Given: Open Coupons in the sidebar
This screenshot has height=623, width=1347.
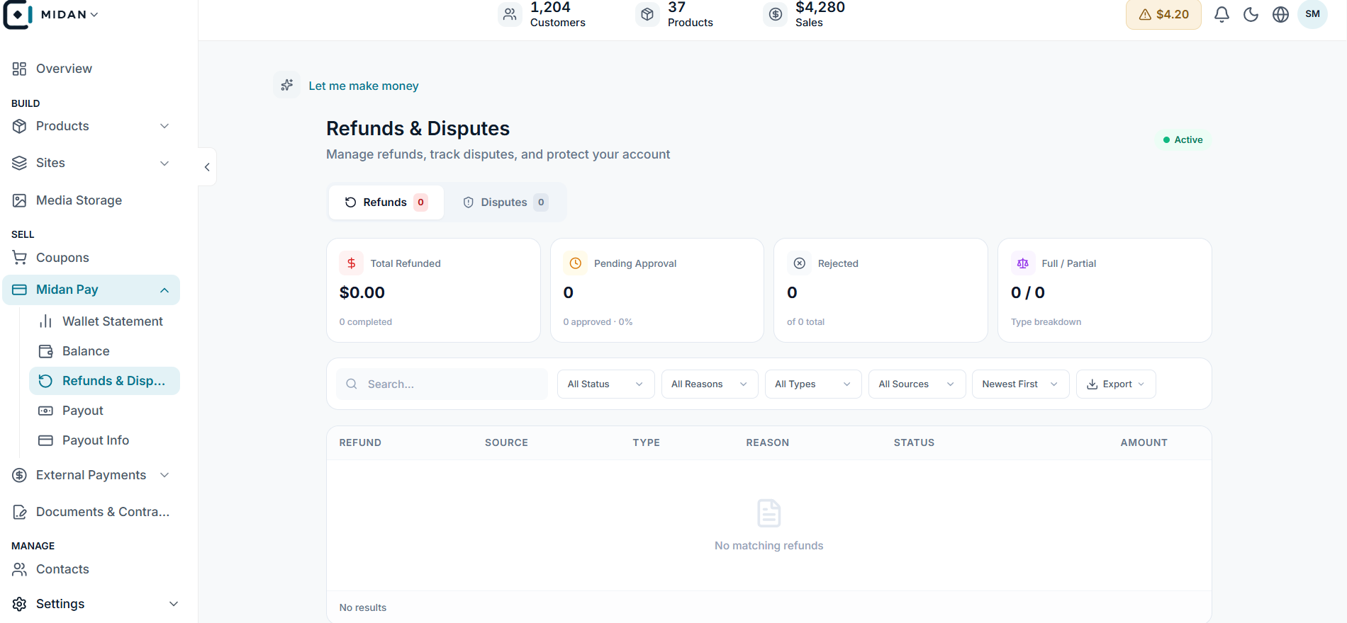Looking at the screenshot, I should tap(91, 258).
